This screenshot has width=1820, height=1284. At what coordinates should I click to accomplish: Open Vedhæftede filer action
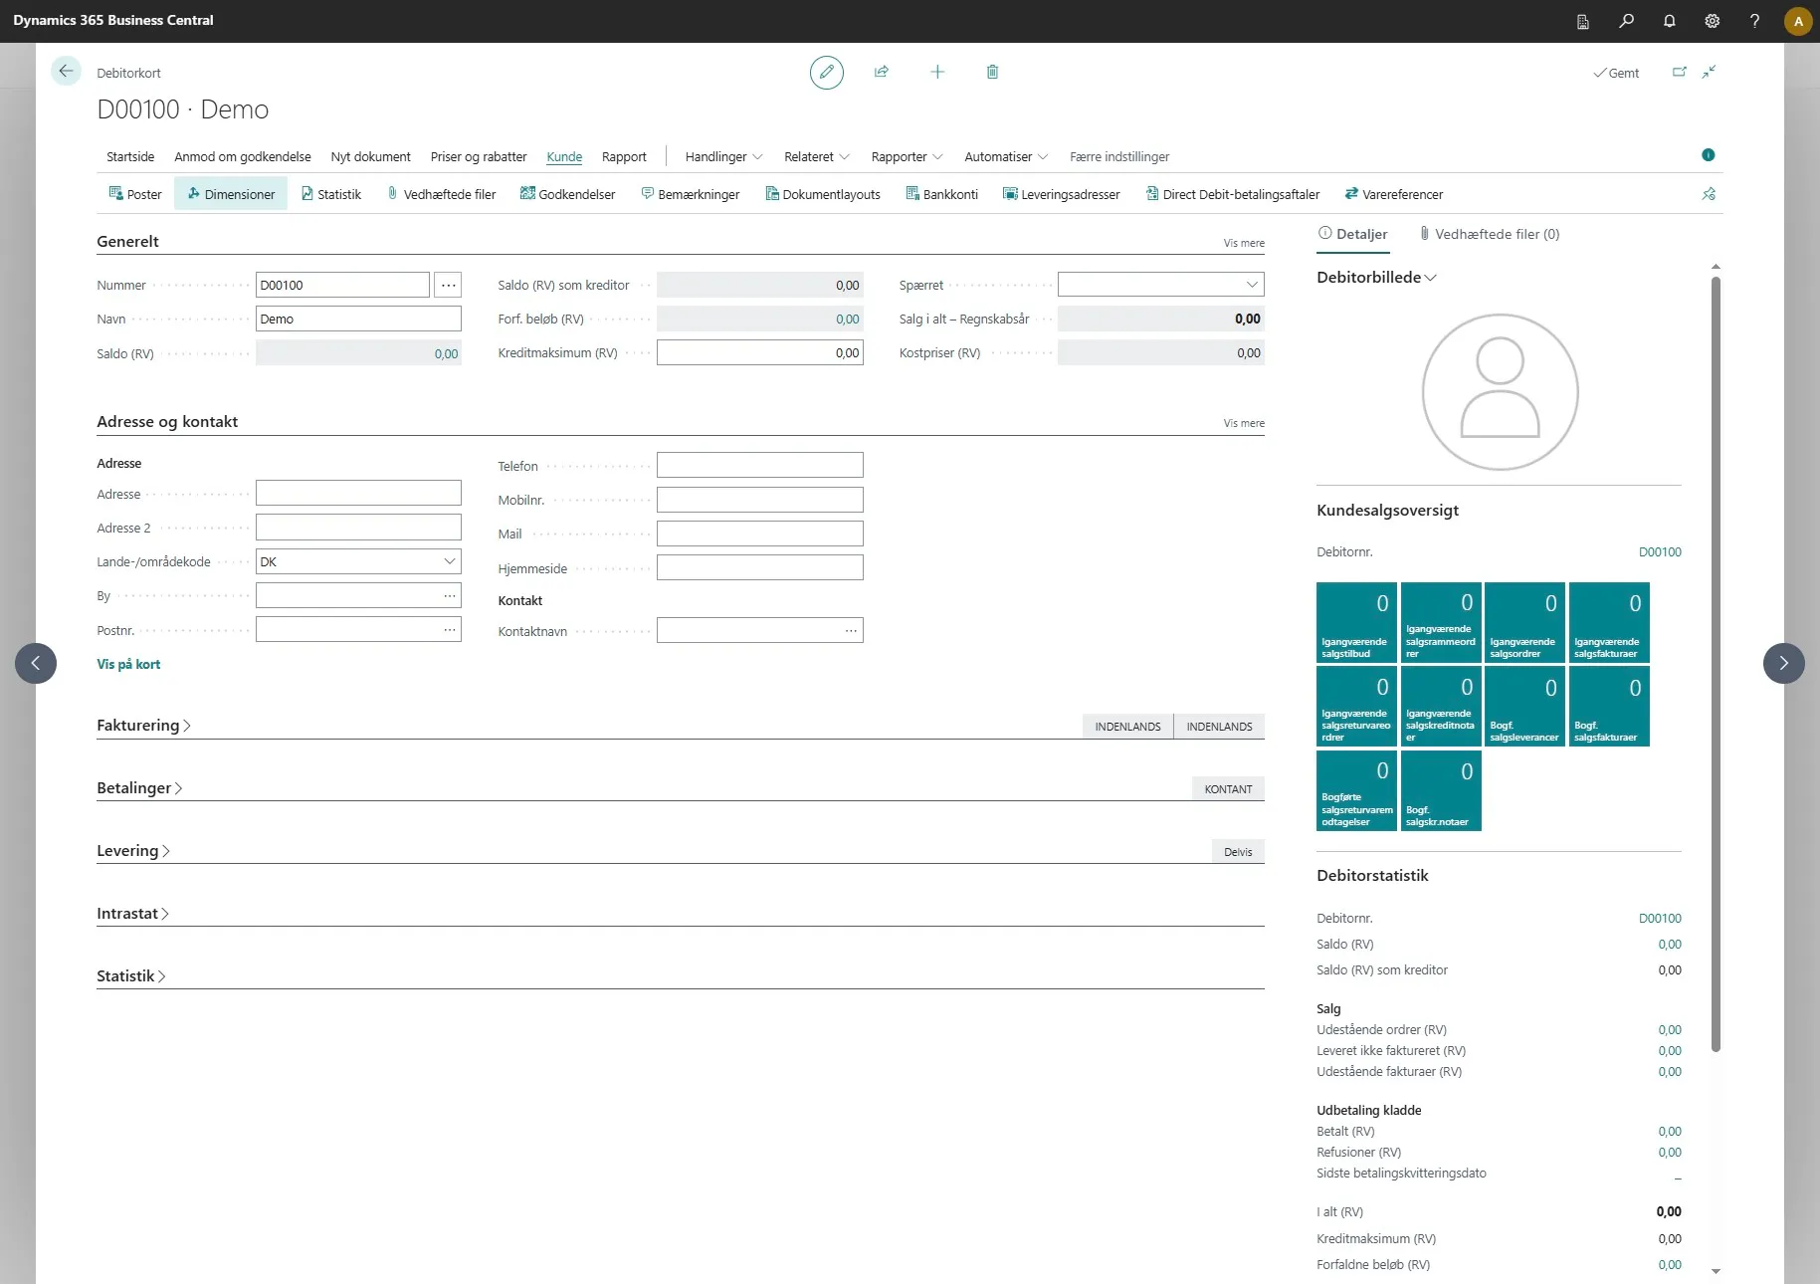441,194
